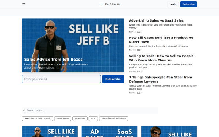This screenshot has width=219, height=137.
Task: Click the May 13, 2025 date
Action: (135, 32)
